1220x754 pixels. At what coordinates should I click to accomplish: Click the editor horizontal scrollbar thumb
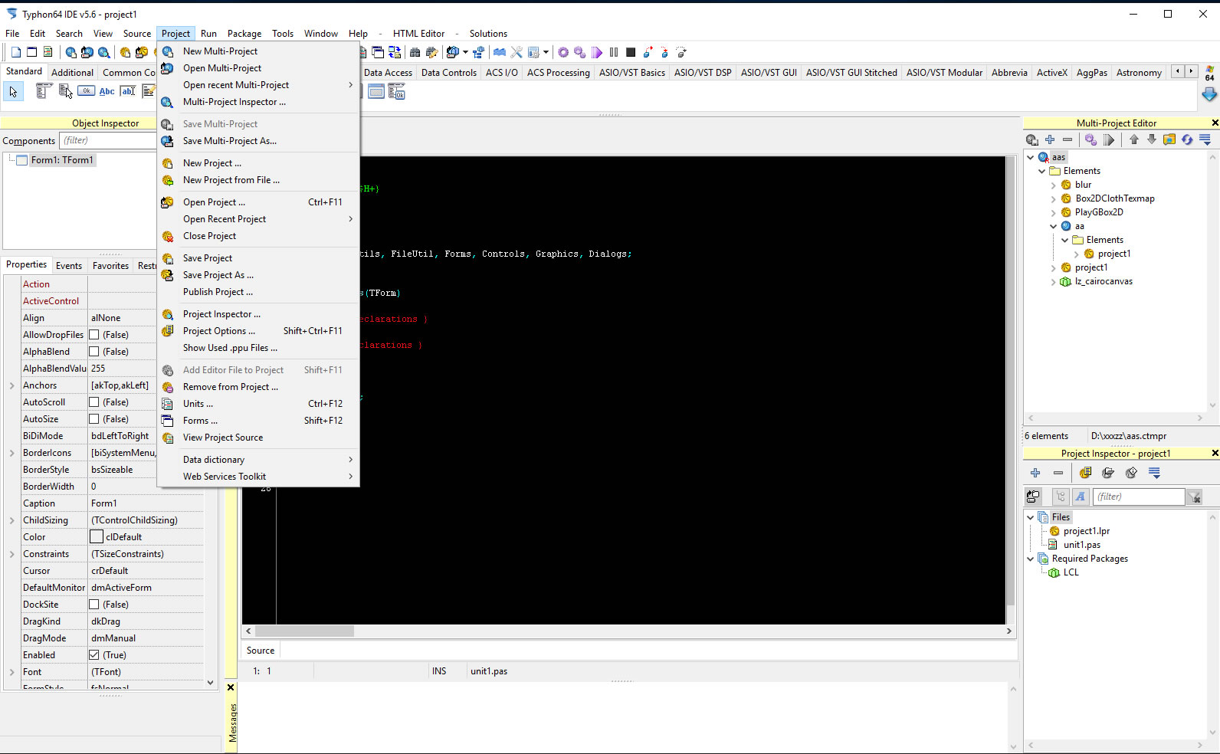click(x=304, y=631)
